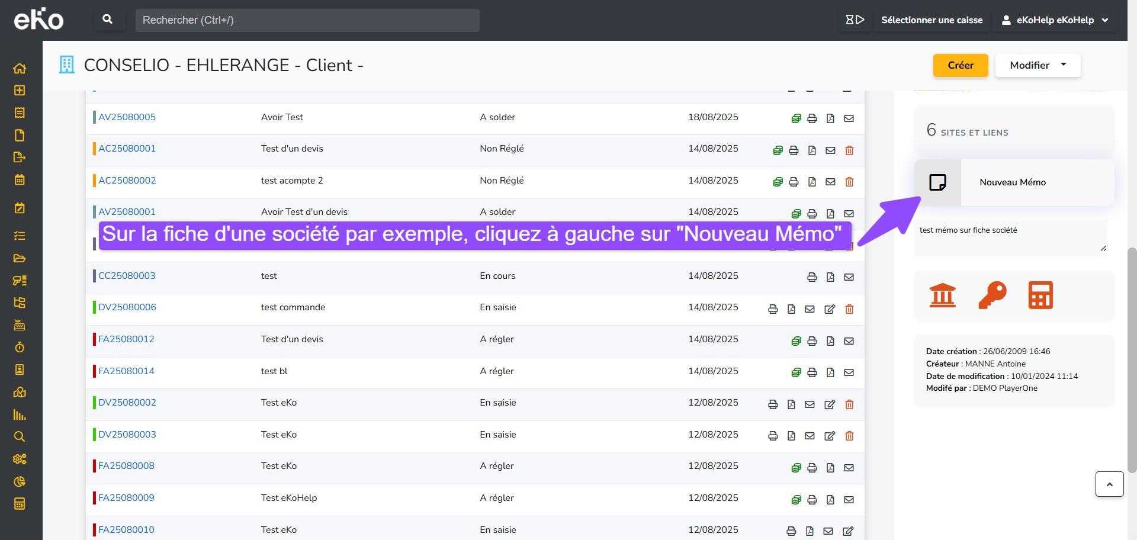Open the magnifier search icon in sidebar
The width and height of the screenshot is (1137, 540).
click(20, 437)
